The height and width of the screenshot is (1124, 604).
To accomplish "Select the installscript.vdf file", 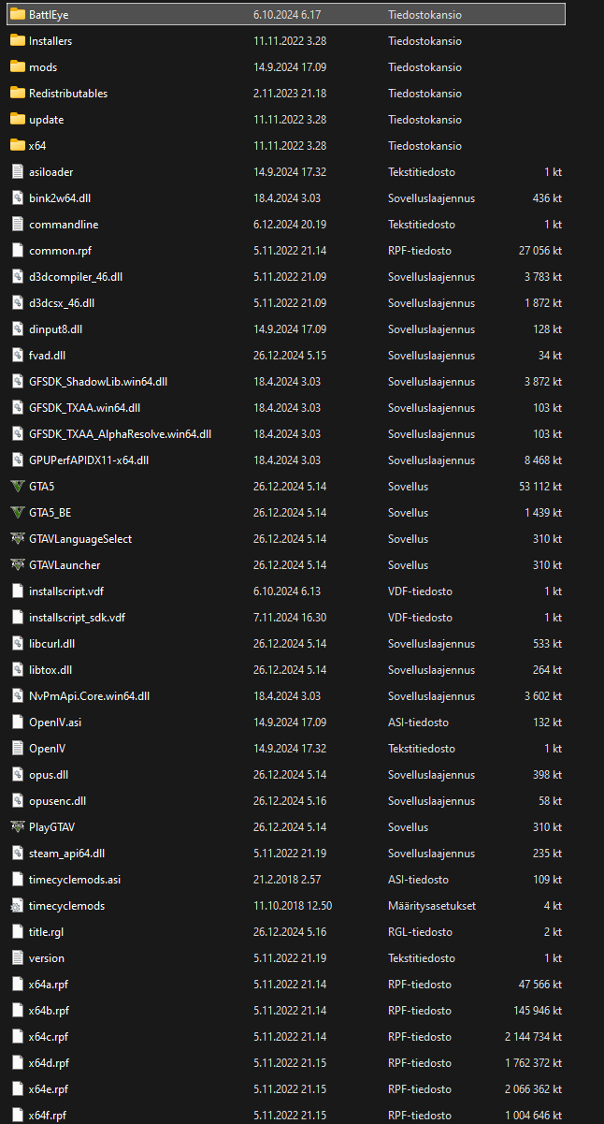I will tap(66, 591).
